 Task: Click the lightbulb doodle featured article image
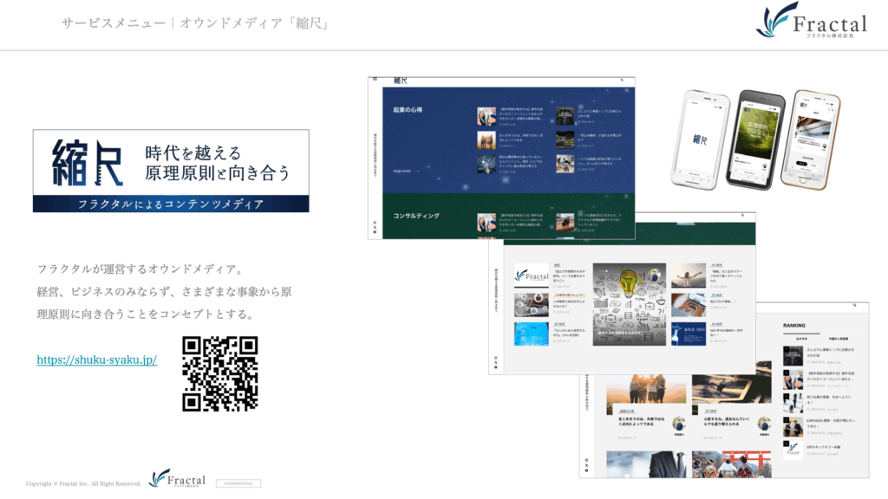(x=630, y=304)
